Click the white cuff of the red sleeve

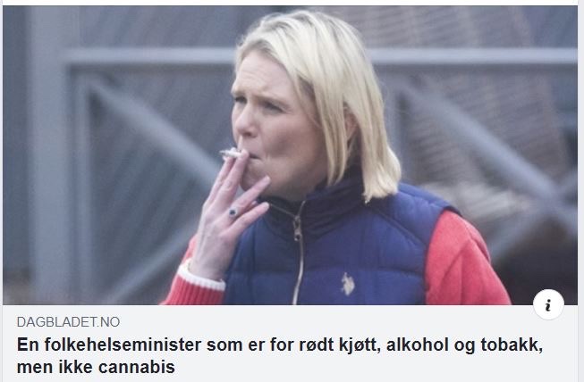click(201, 278)
